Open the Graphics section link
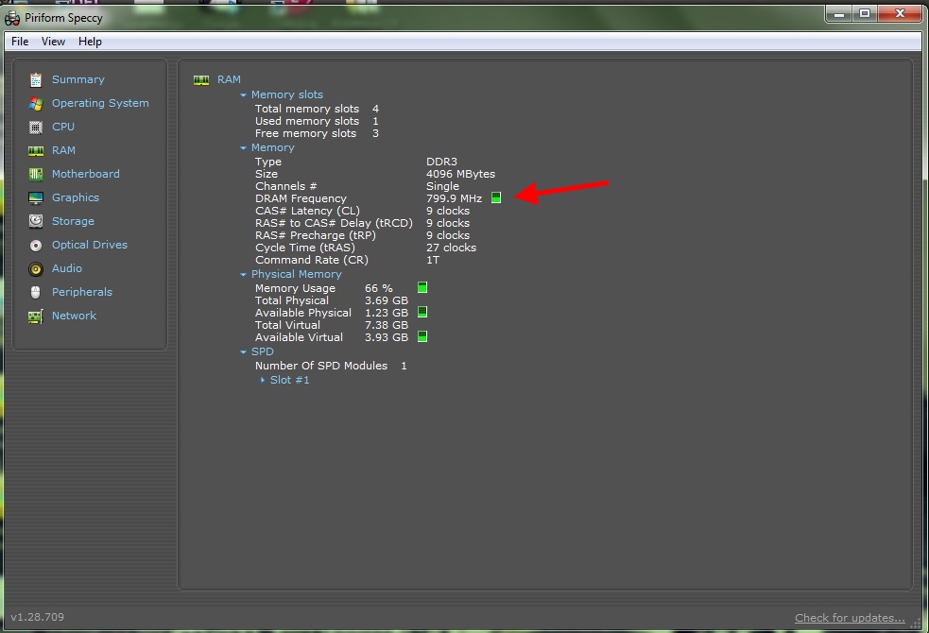Viewport: 929px width, 633px height. (x=76, y=197)
